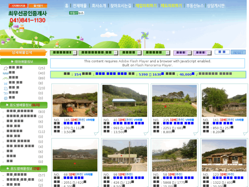The image size is (249, 187).
Task: Open the first green dropdown in the search bar
Action: (63, 53)
